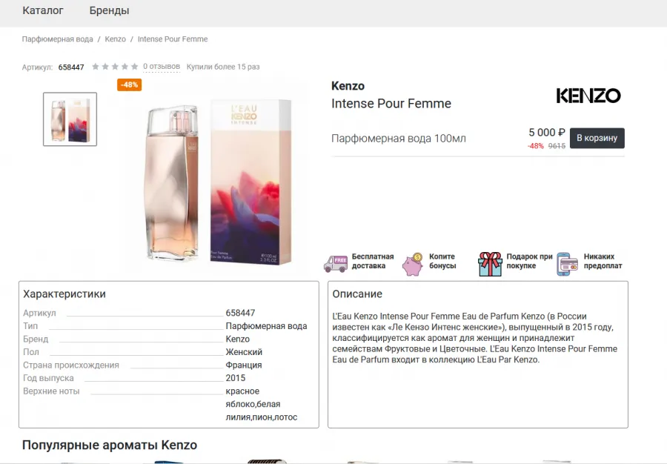Click the Никаких предоплат label
Viewport: 667px width, 464px height.
[x=603, y=261]
